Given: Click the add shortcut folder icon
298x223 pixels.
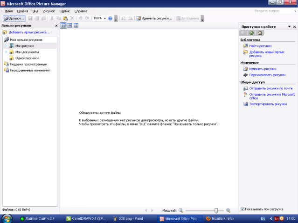Looking at the screenshot, I should point(5,32).
